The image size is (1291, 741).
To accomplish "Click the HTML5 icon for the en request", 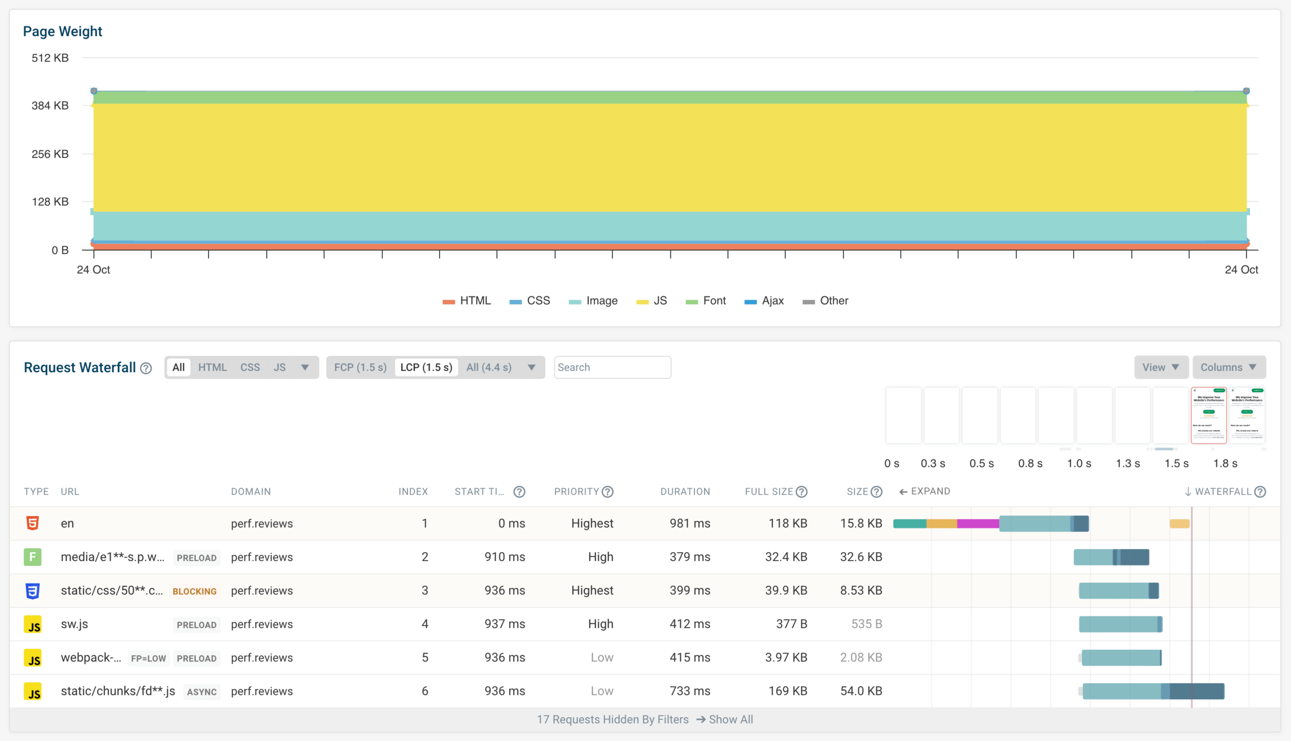I will pos(33,523).
